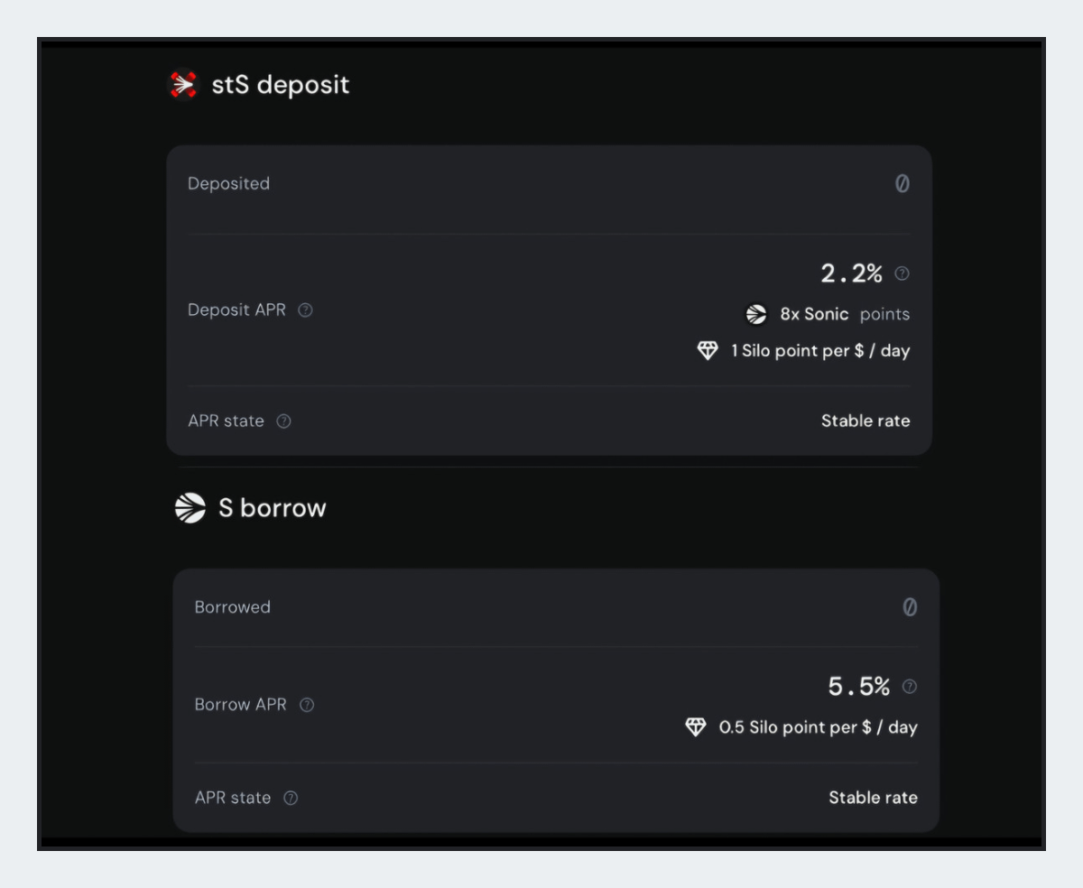Click the stS token logo icon
1083x888 pixels.
[x=183, y=85]
